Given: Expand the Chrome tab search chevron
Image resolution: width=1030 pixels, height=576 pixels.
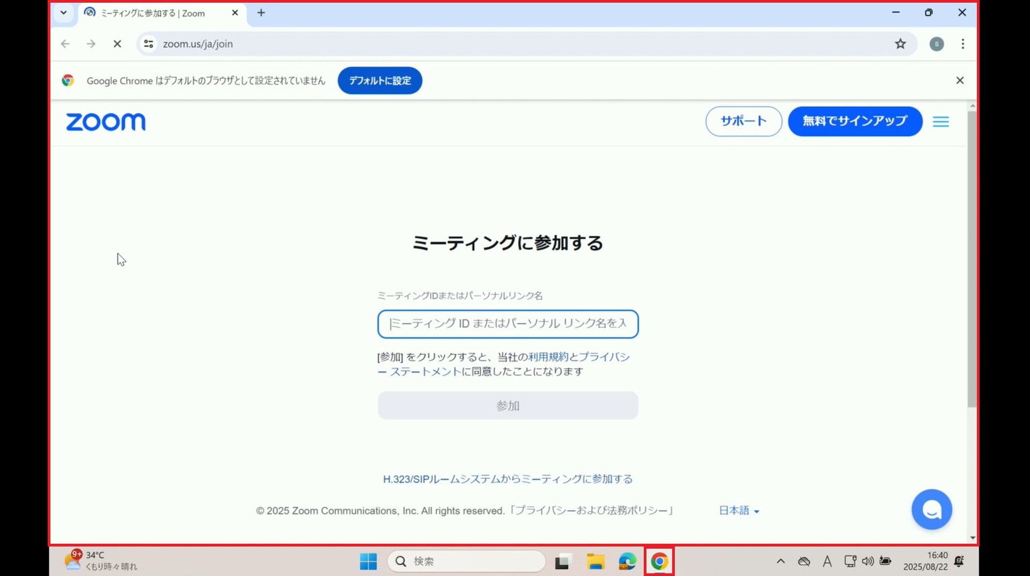Looking at the screenshot, I should tap(63, 12).
